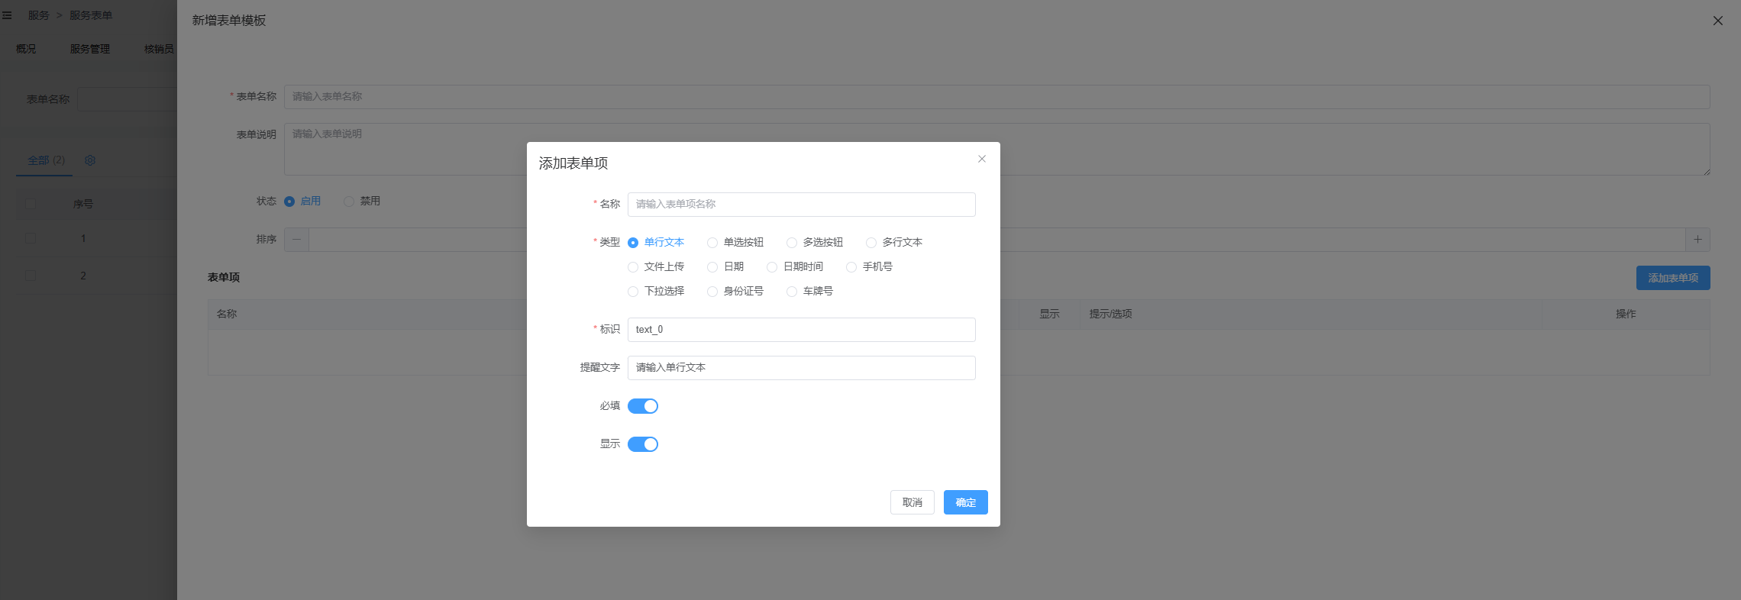Click the 表单项 section heading
This screenshot has width=1741, height=600.
point(224,278)
